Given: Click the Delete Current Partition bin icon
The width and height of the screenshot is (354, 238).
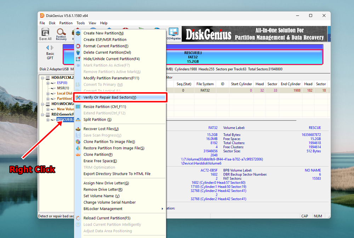Looking at the screenshot, I should coord(78,52).
